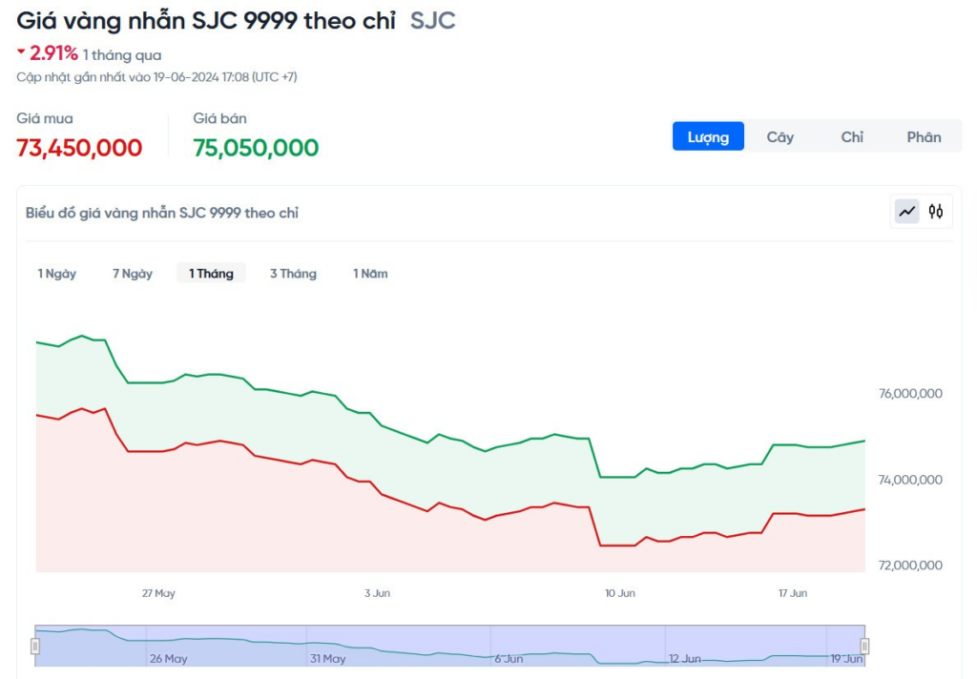Click the left handle of the range navigator

[35, 646]
